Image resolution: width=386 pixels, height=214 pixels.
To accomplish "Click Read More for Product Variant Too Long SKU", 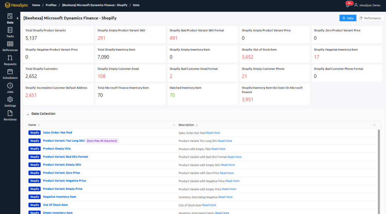I will click(x=225, y=141).
